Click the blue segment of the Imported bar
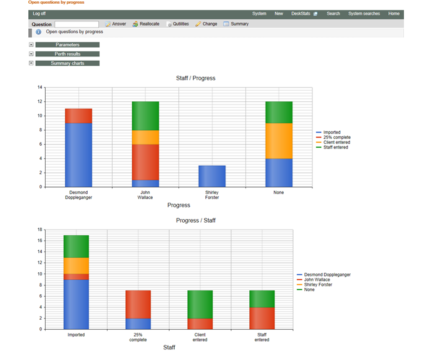This screenshot has width=434, height=353. pyautogui.click(x=76, y=304)
